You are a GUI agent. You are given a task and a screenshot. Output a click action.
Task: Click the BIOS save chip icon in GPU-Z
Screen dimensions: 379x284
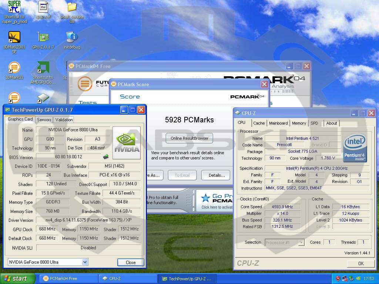click(x=105, y=157)
